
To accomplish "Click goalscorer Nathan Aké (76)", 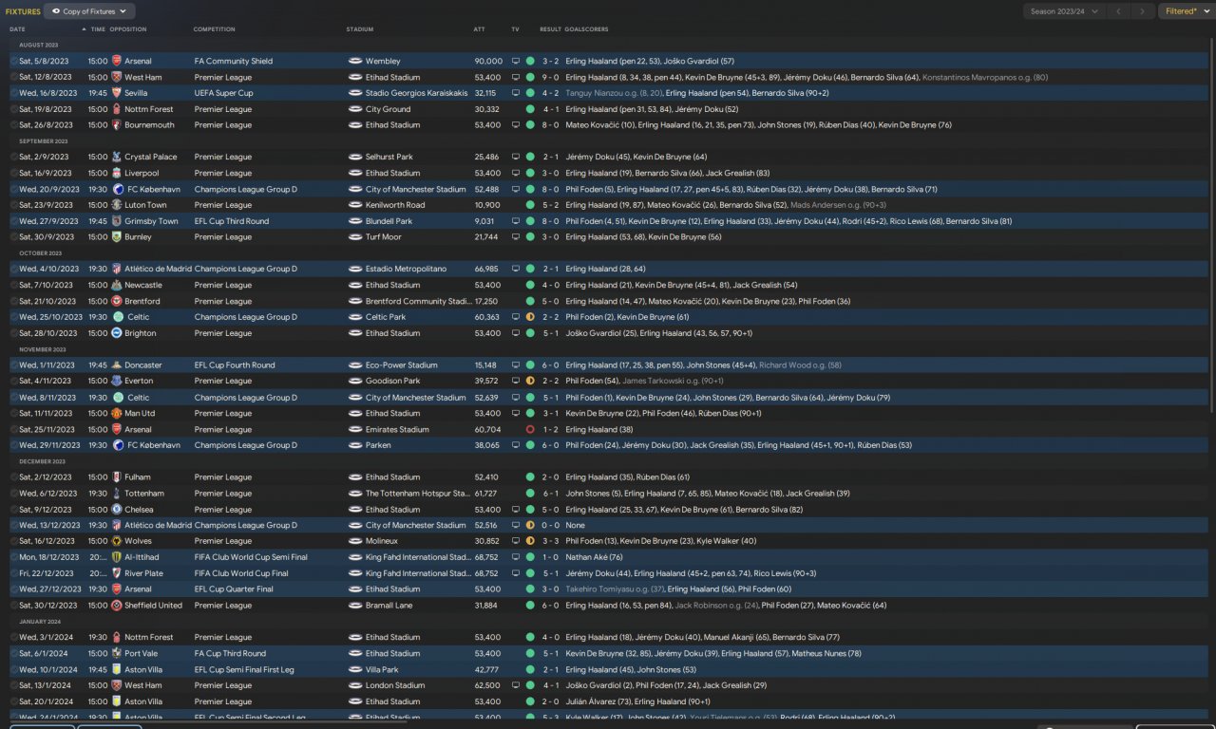I will [594, 557].
